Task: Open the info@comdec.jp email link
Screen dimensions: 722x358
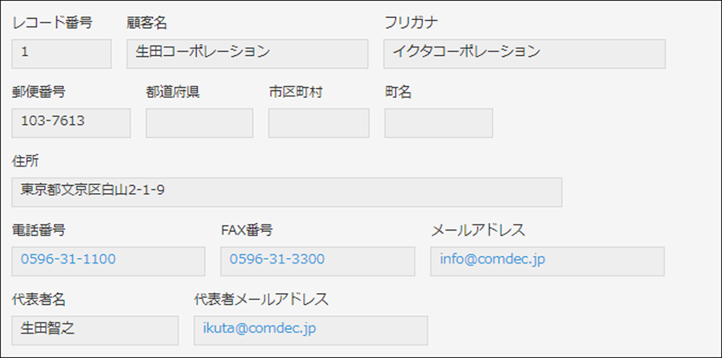Action: tap(492, 259)
